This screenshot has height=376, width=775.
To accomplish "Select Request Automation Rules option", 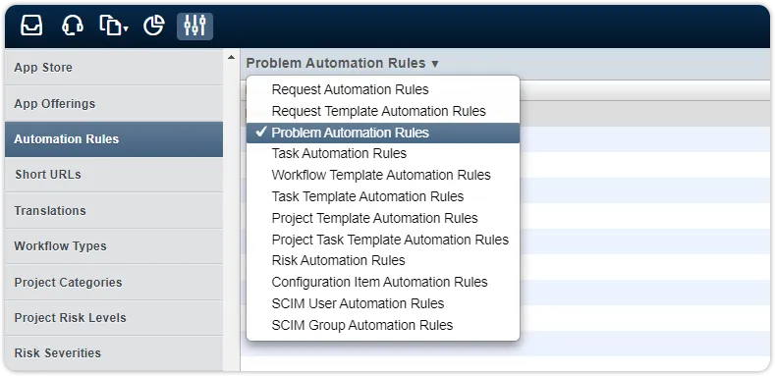I will (383, 89).
